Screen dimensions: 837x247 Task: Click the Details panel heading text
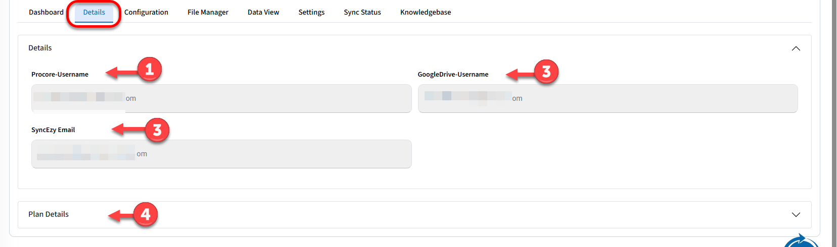point(40,48)
